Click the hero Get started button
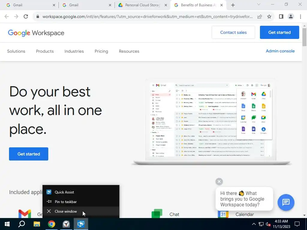Image resolution: width=307 pixels, height=230 pixels. [28, 154]
